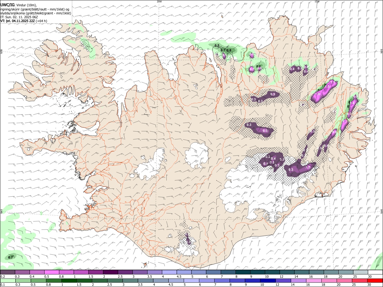Pick the 4 blue-grey rain legend swatch
383x287 pixels.
coord(161,280)
